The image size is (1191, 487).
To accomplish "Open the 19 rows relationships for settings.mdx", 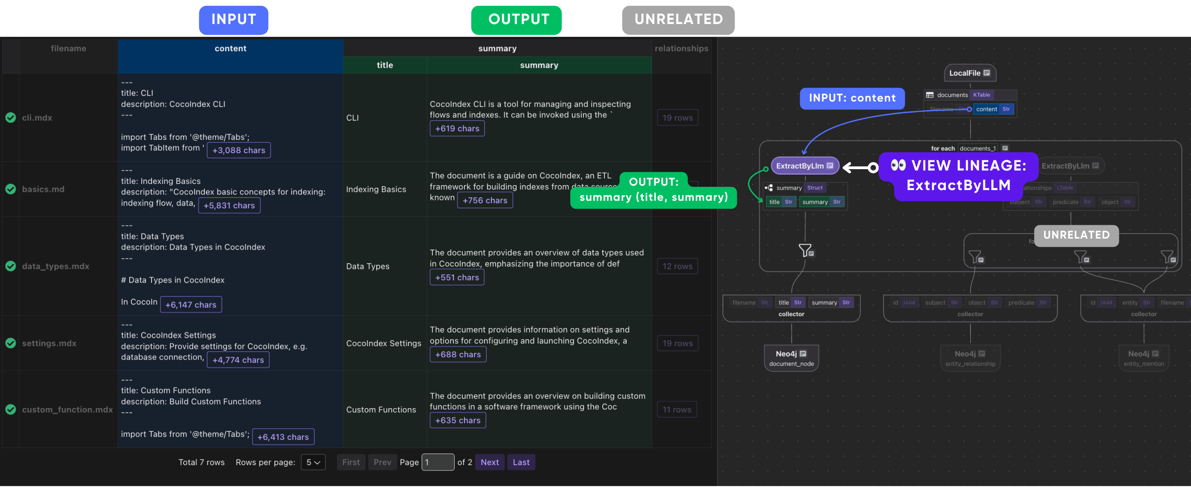I will point(678,344).
